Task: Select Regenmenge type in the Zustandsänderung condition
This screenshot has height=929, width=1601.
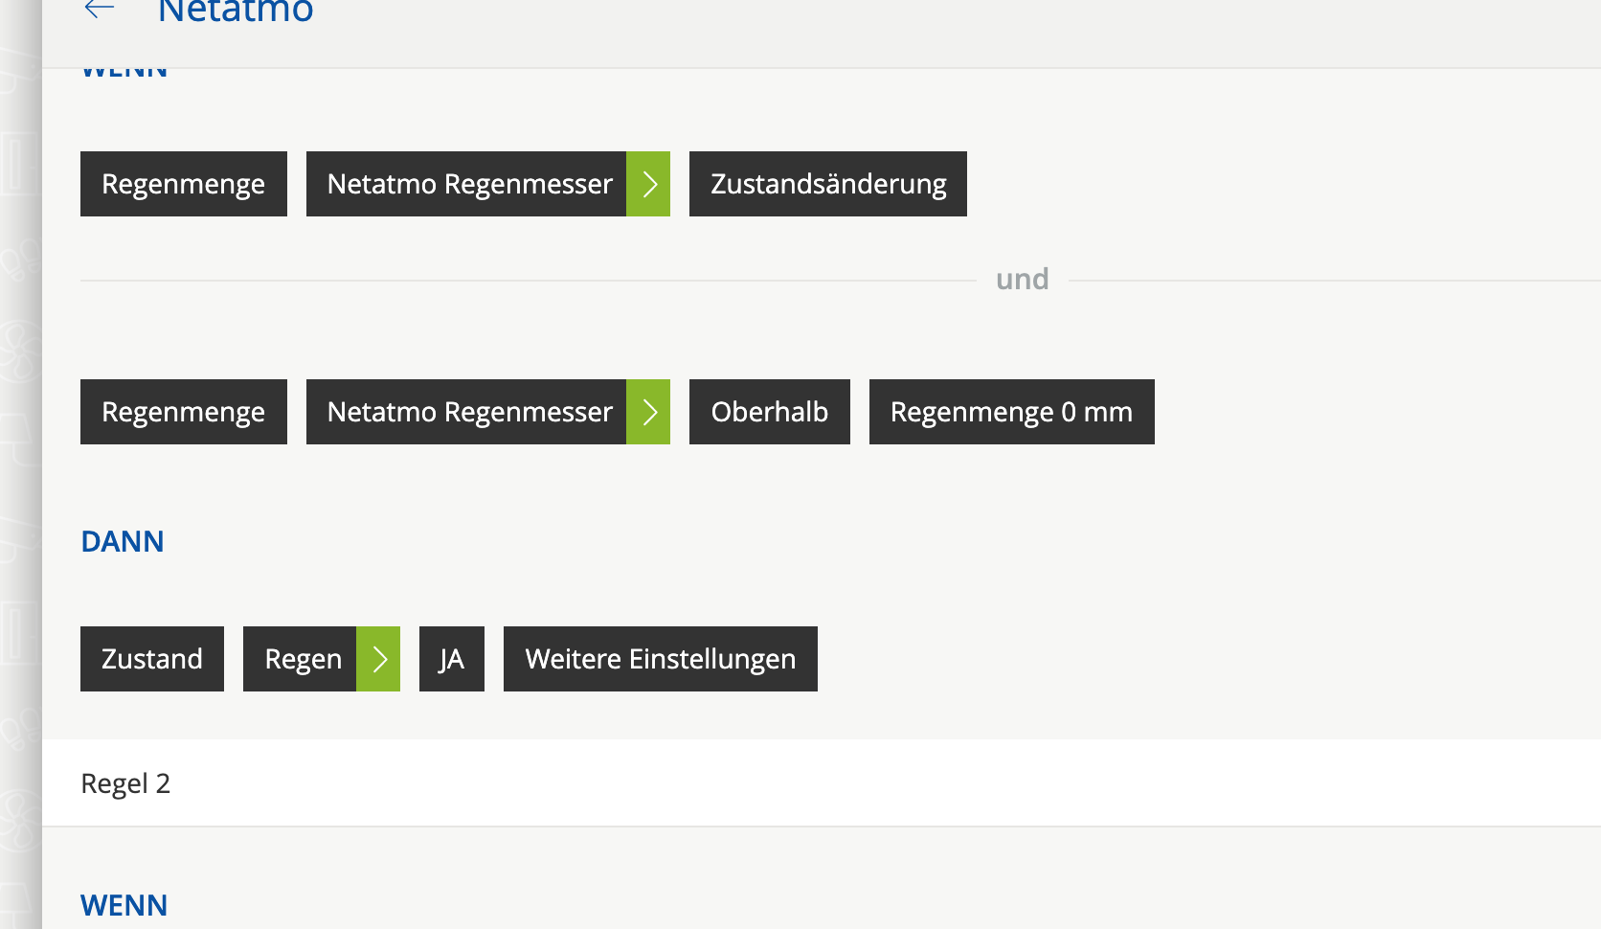Action: tap(183, 184)
